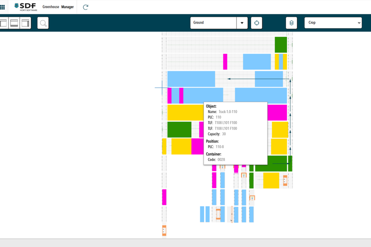The image size is (371, 247).
Task: Click the refresh icon in the header
Action: coord(85,7)
